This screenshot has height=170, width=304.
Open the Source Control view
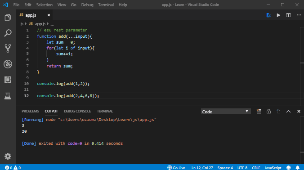(8, 48)
